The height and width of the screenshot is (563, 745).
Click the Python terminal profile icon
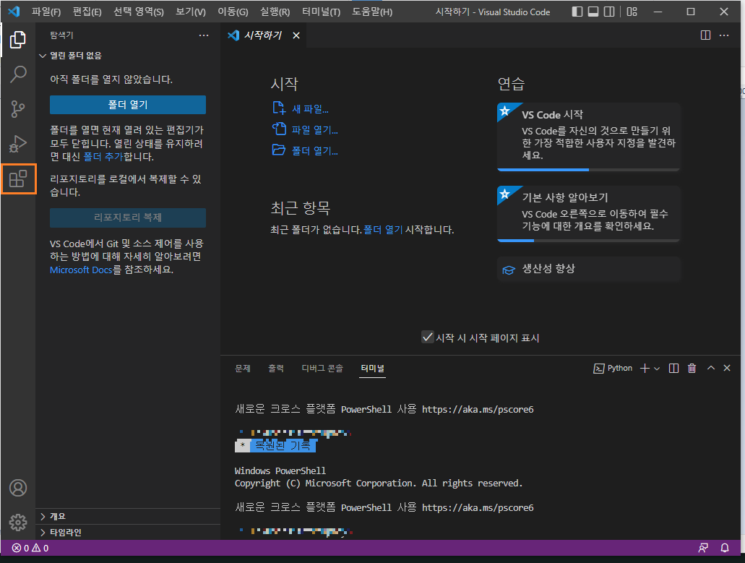click(x=598, y=368)
